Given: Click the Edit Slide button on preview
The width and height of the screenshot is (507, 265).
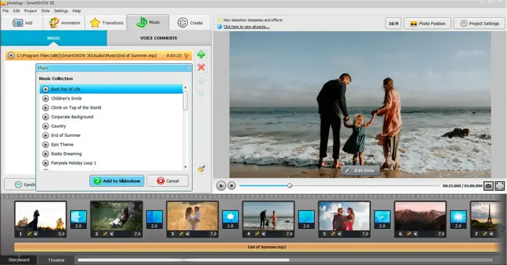Looking at the screenshot, I should point(360,170).
